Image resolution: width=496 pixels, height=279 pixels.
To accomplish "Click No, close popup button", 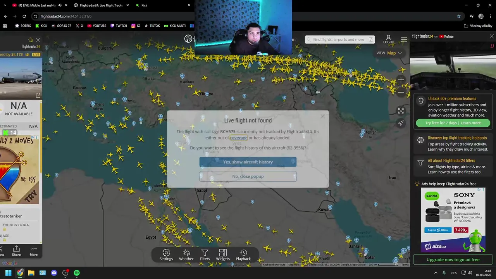I will 248,176.
